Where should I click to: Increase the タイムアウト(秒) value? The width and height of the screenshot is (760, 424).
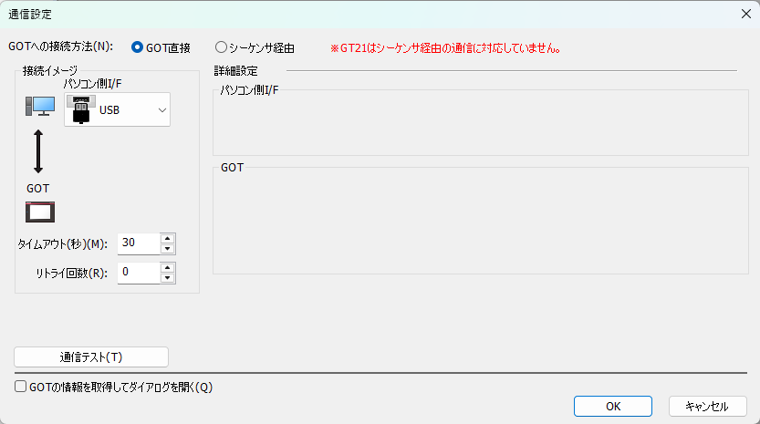(167, 238)
